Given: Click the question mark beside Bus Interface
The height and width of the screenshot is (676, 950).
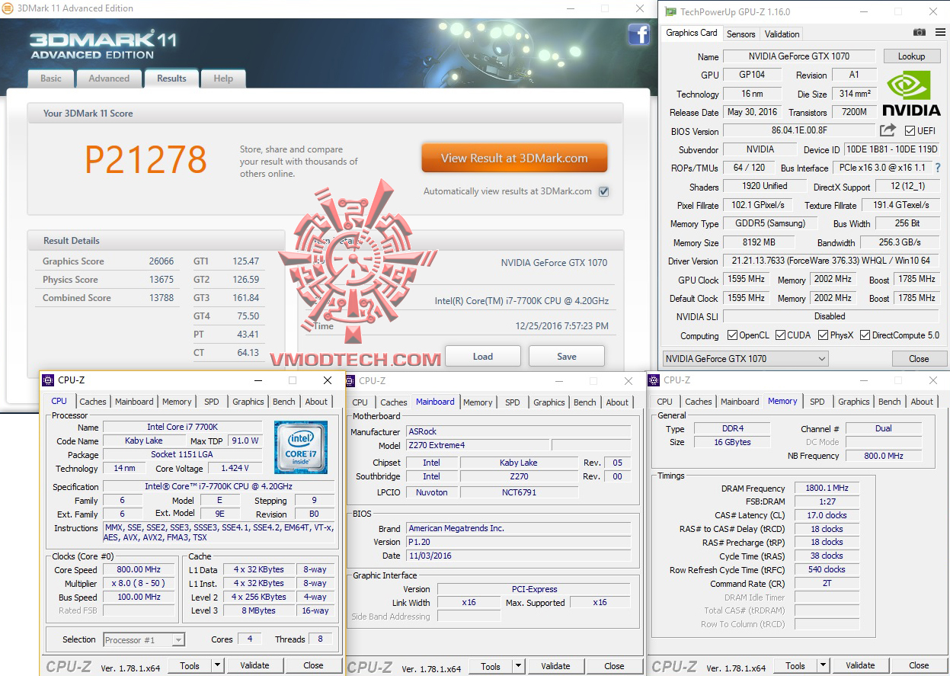Looking at the screenshot, I should [939, 168].
